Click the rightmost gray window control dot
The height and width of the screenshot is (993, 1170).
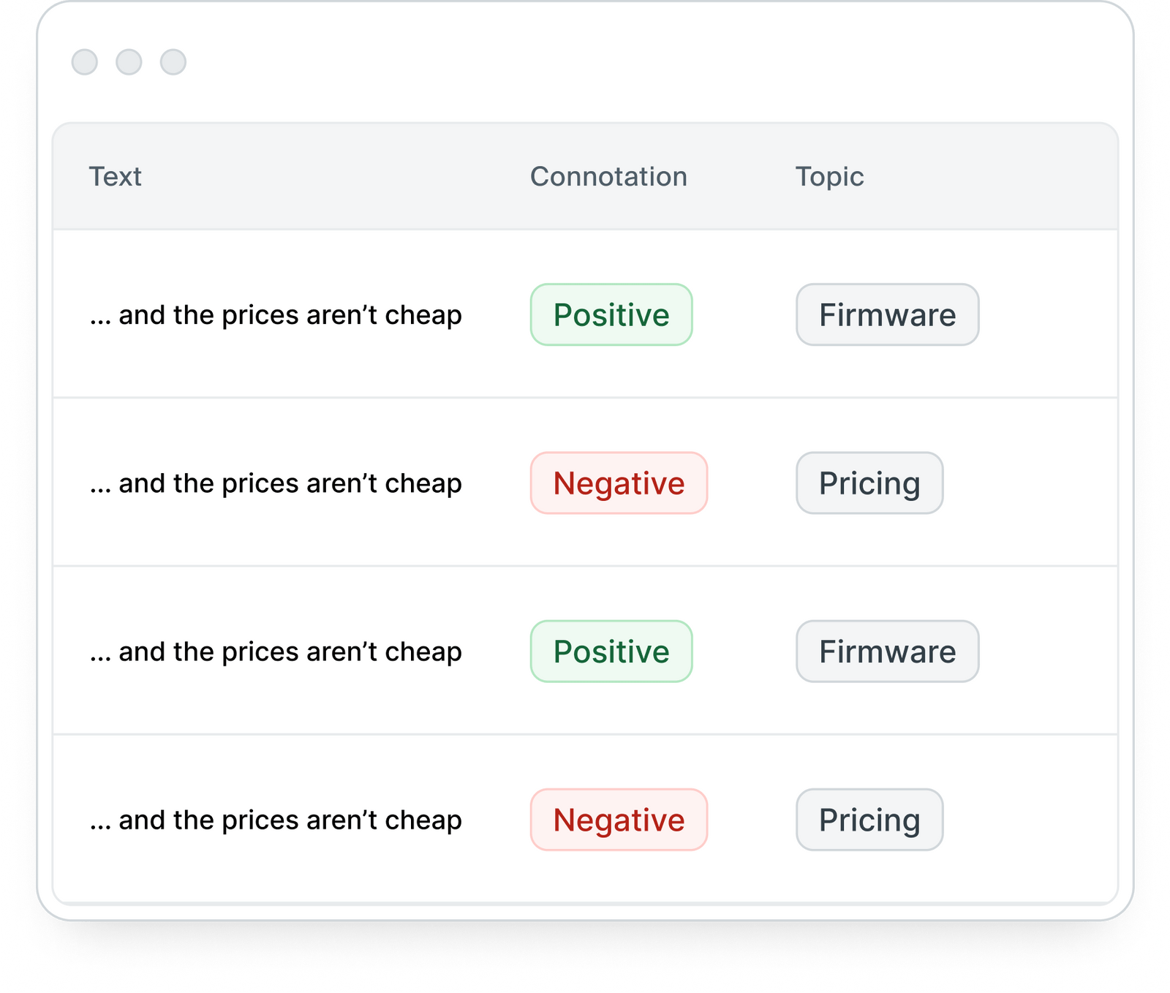click(x=173, y=62)
